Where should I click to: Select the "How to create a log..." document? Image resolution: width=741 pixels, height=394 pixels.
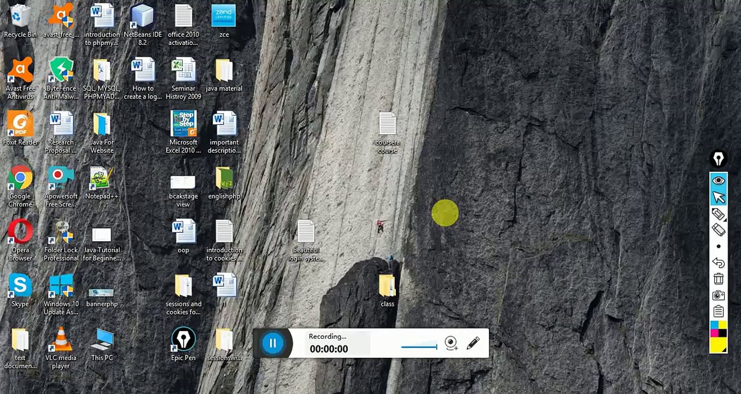coord(143,79)
